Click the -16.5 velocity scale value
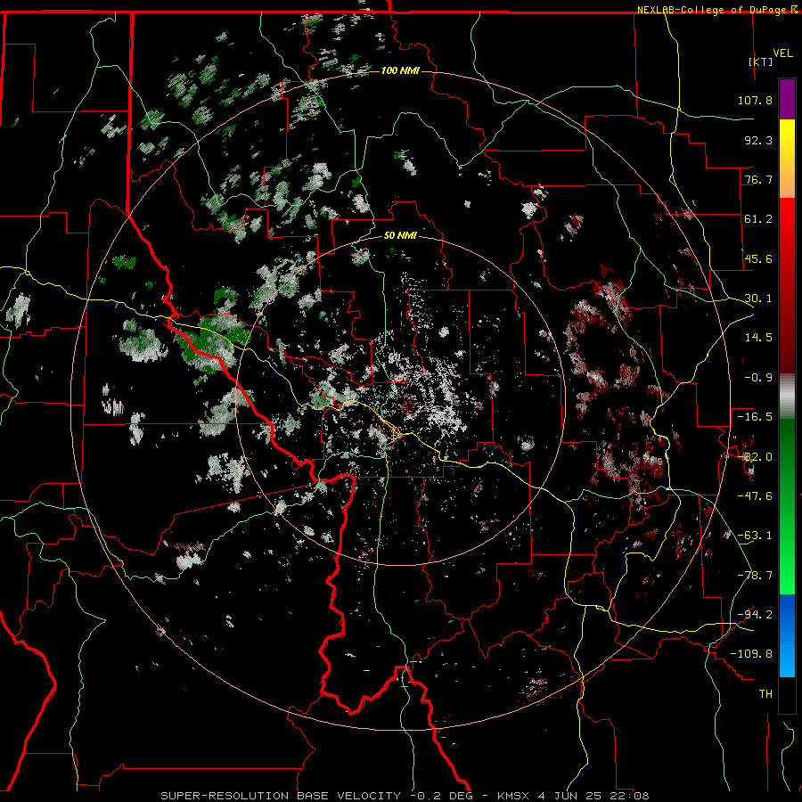The width and height of the screenshot is (802, 802). [755, 417]
